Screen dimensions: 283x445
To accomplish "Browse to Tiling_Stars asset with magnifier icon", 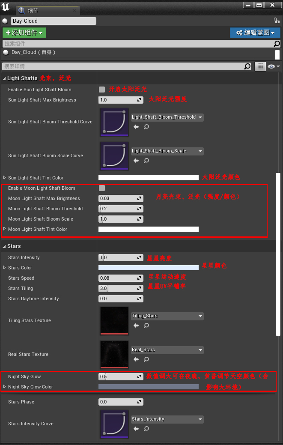I will (x=146, y=326).
